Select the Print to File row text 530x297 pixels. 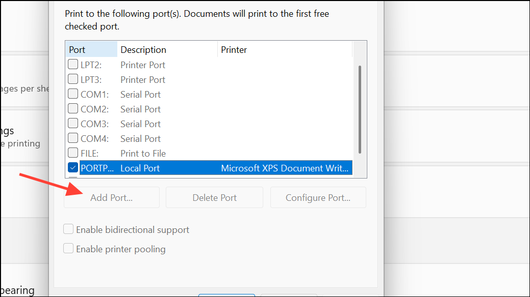(x=143, y=153)
